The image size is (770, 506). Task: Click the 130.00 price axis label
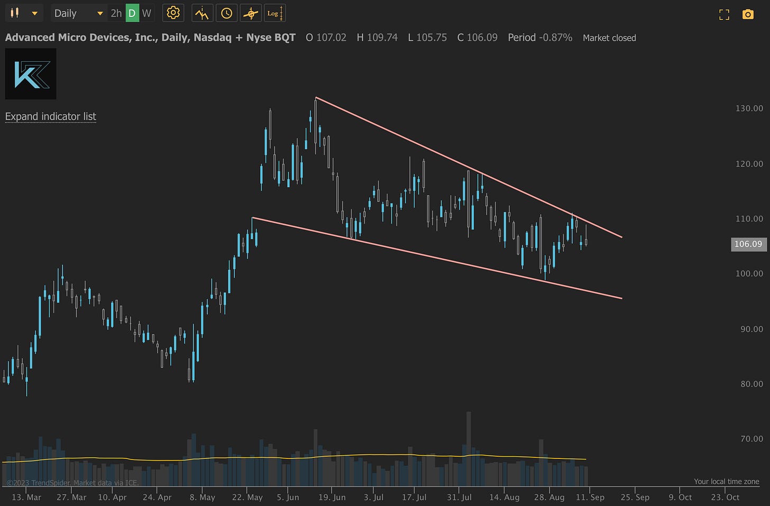click(749, 108)
